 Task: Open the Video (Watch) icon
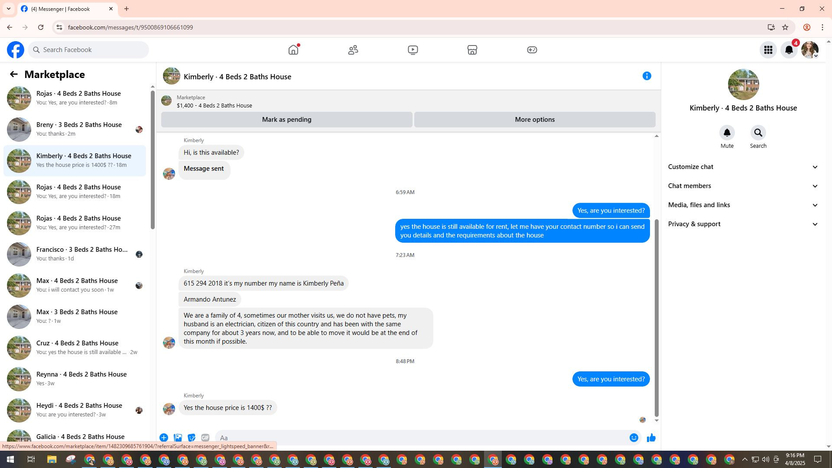(x=413, y=50)
